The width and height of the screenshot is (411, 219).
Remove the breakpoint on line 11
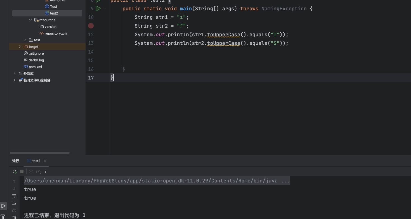tap(91, 26)
